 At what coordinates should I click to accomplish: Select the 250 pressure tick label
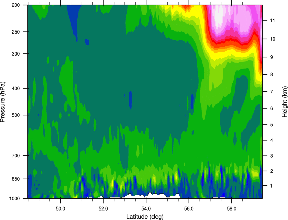[x=16, y=32]
